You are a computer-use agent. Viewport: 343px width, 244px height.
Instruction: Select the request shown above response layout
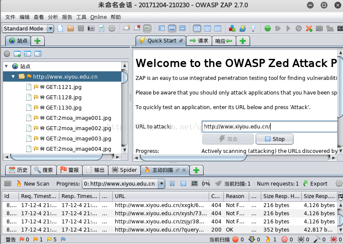point(218,28)
